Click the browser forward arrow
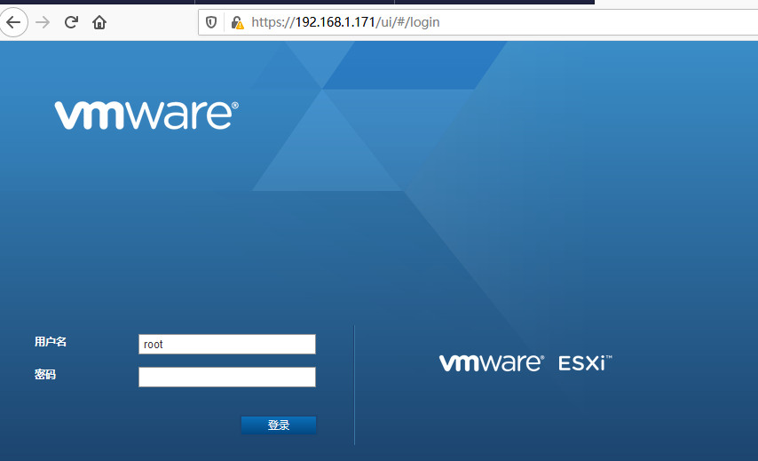Image resolution: width=758 pixels, height=461 pixels. (43, 22)
